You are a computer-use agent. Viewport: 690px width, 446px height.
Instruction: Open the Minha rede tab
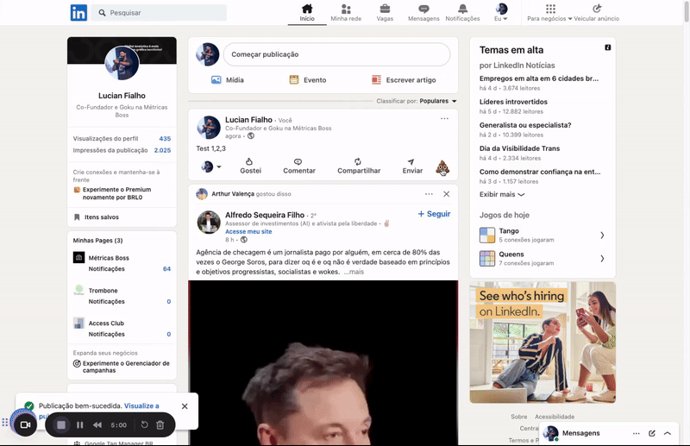tap(346, 13)
